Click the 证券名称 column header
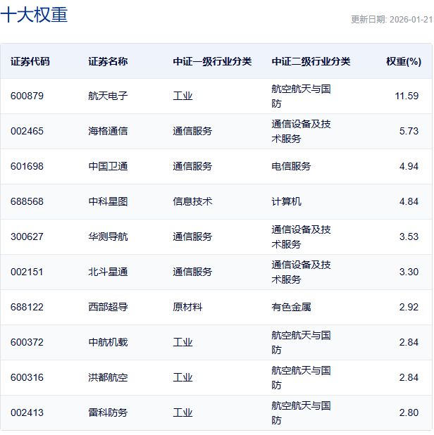The height and width of the screenshot is (435, 434). [108, 61]
